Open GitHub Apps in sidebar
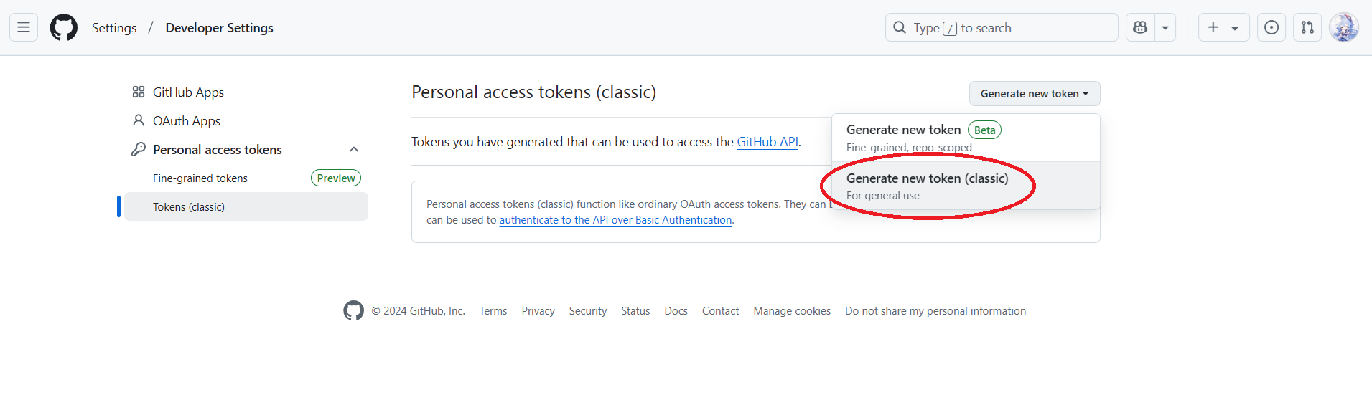 (x=188, y=92)
